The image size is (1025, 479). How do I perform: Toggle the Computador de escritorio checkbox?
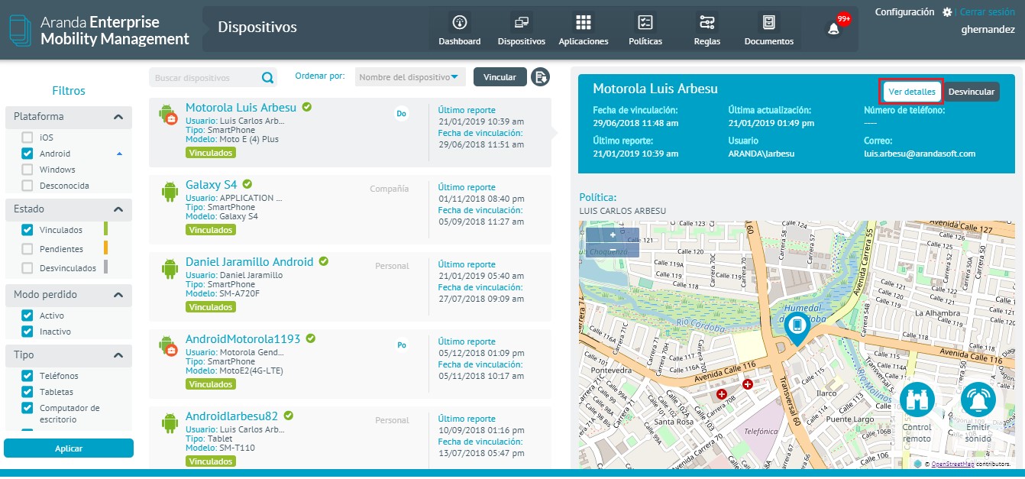coord(27,408)
